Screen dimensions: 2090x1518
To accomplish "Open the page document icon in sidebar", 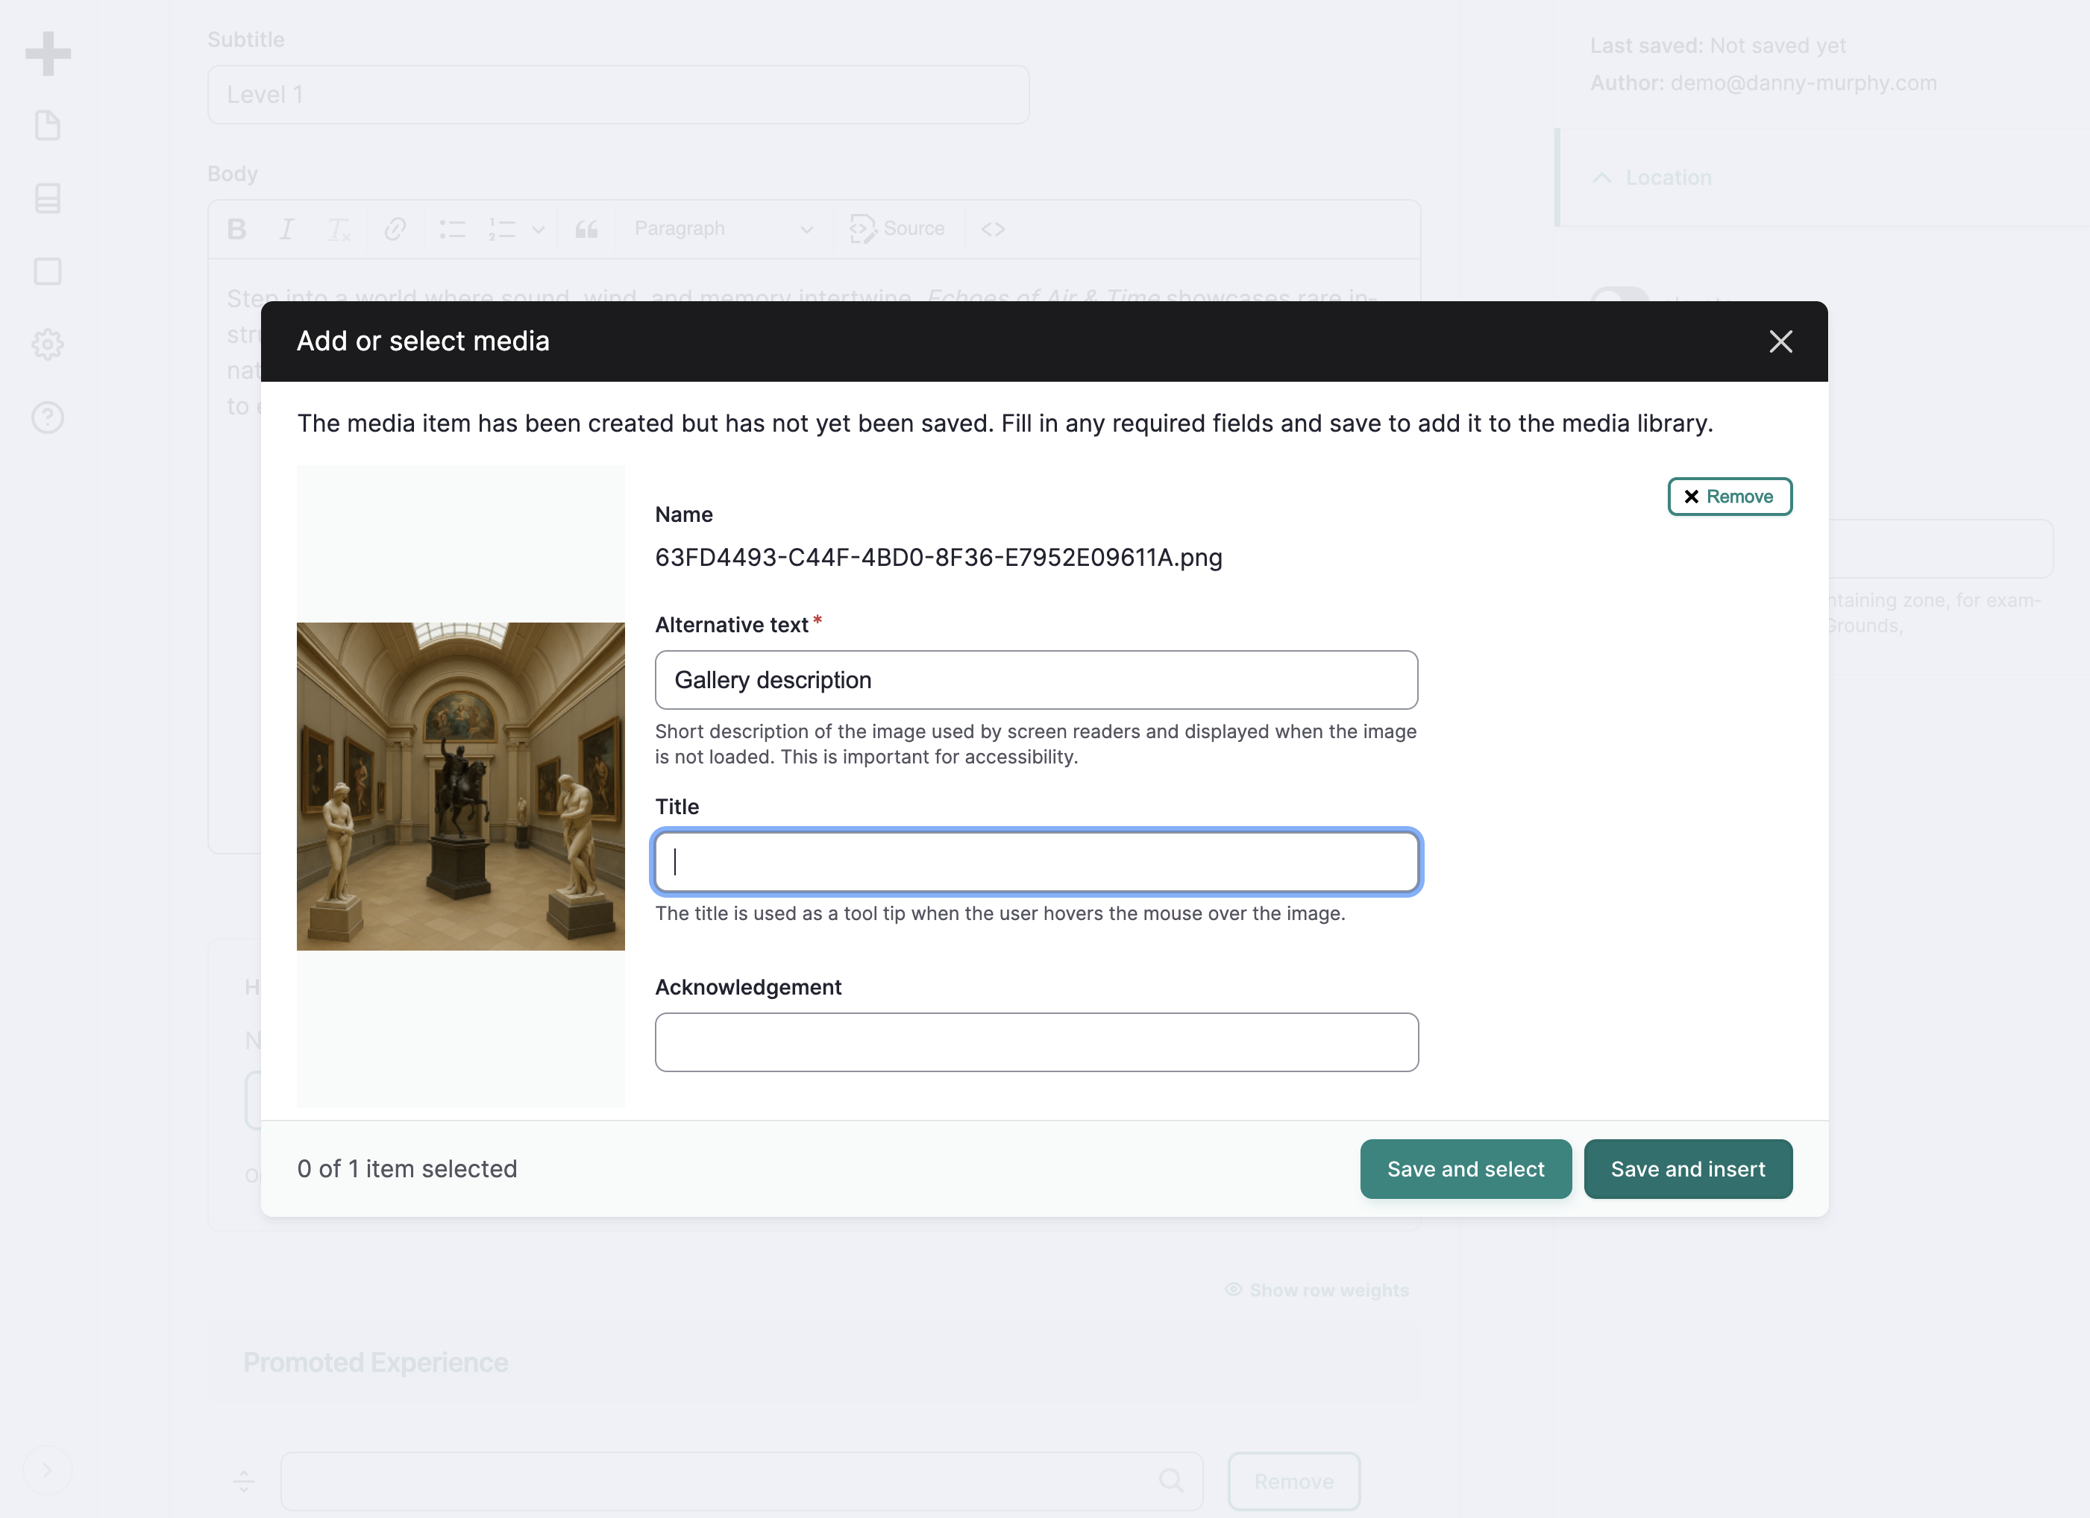I will [48, 125].
